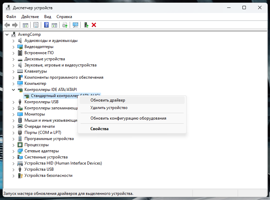Click the Контроллеры USB plug icon
This screenshot has height=200, width=270.
[x=20, y=102]
